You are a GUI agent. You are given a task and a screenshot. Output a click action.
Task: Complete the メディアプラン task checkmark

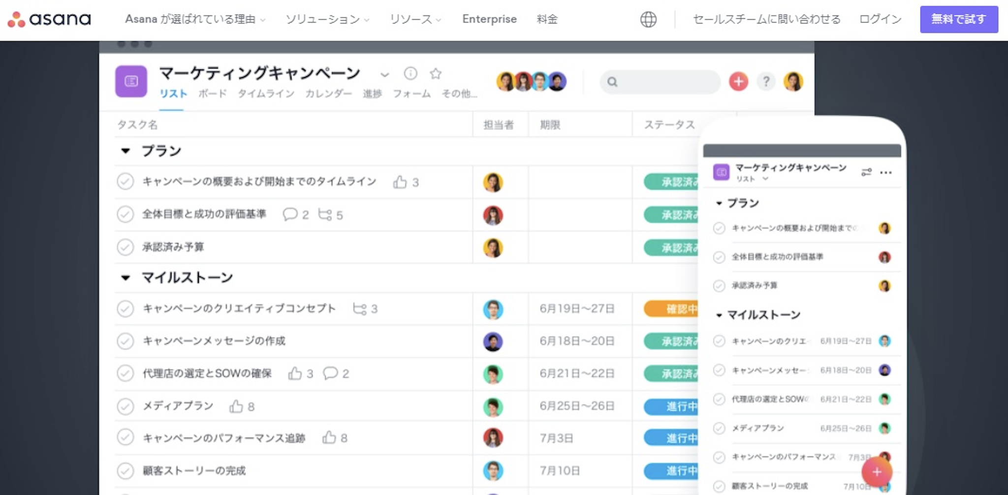point(126,406)
